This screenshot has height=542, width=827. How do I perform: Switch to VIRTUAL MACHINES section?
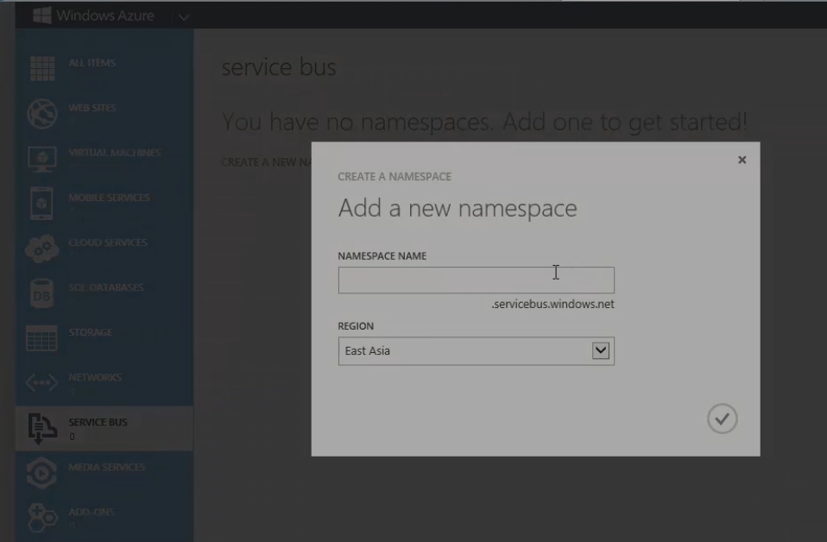click(x=115, y=153)
